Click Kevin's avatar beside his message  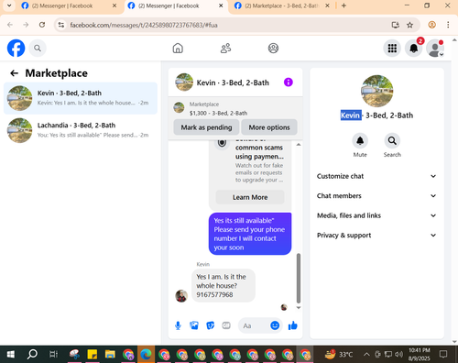tap(181, 296)
